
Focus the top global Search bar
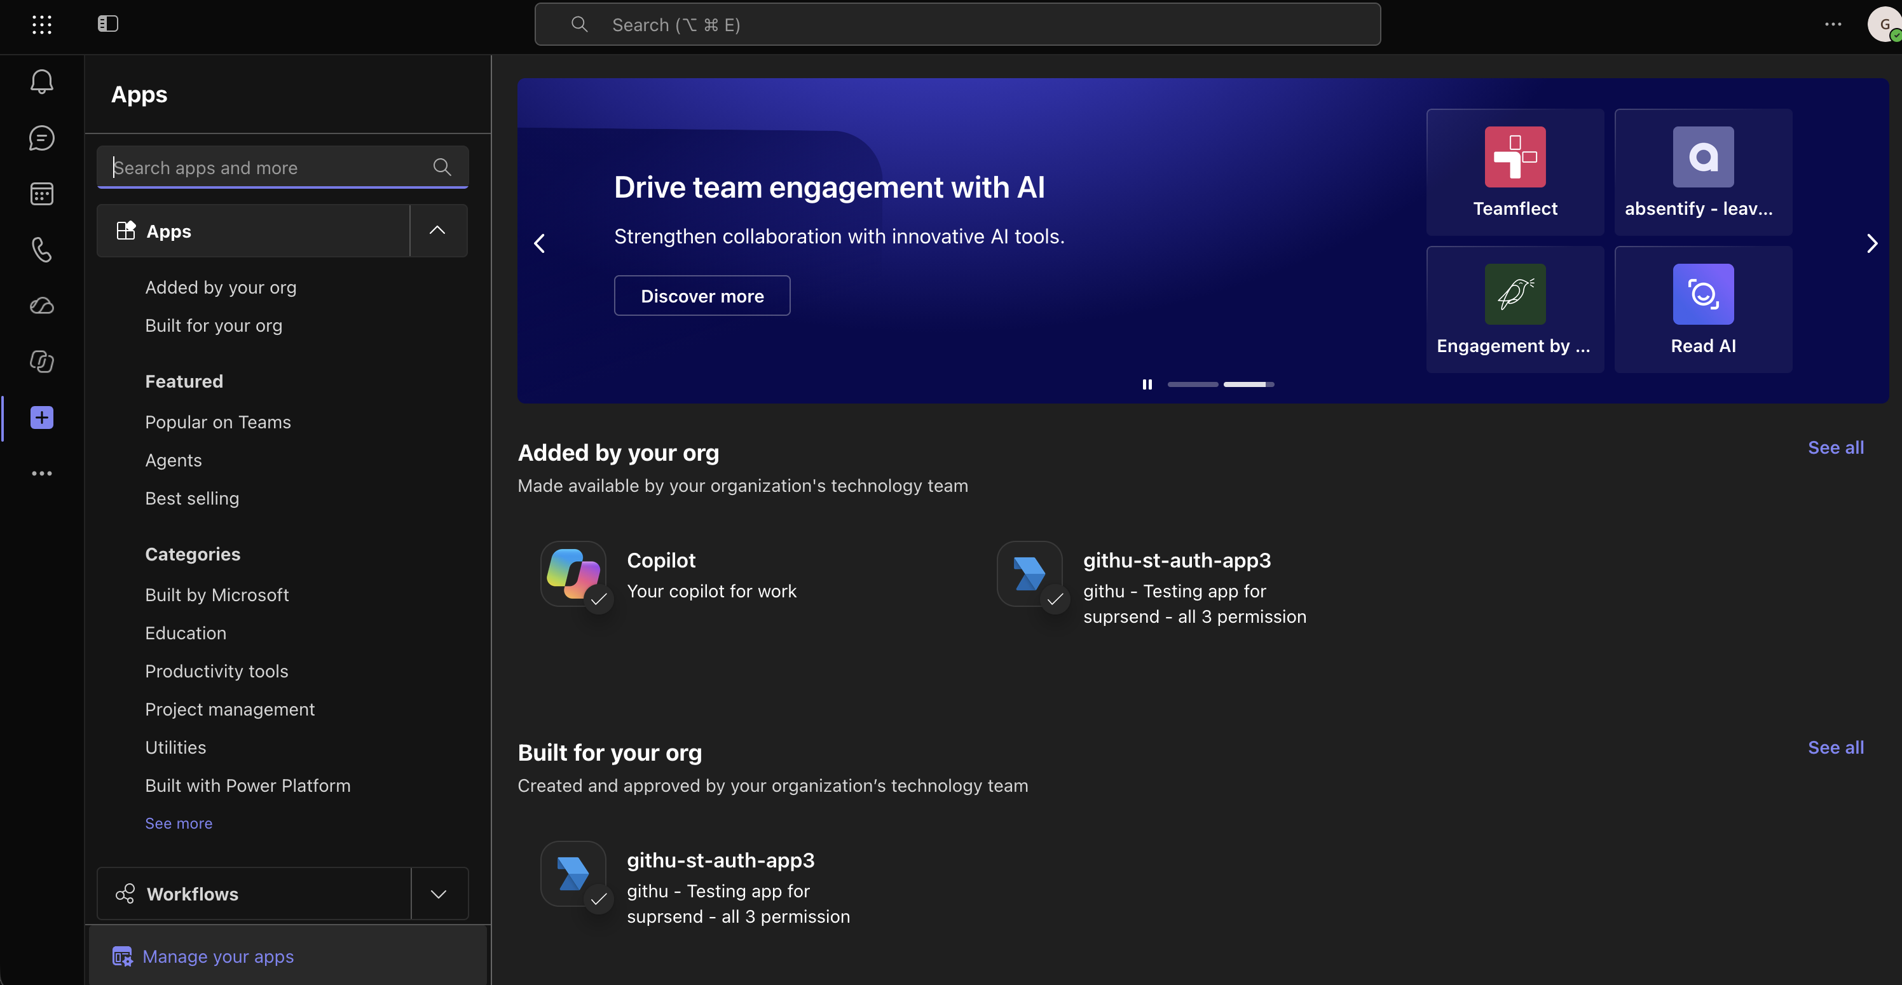957,24
